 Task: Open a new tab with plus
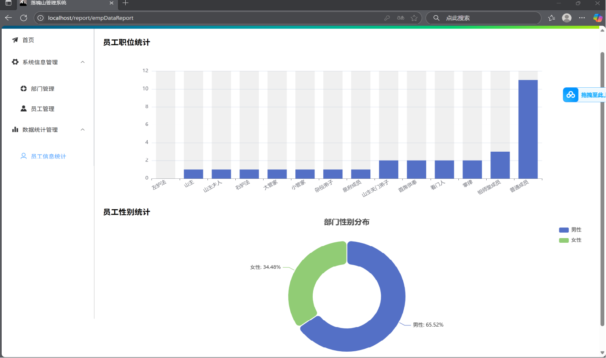[125, 3]
